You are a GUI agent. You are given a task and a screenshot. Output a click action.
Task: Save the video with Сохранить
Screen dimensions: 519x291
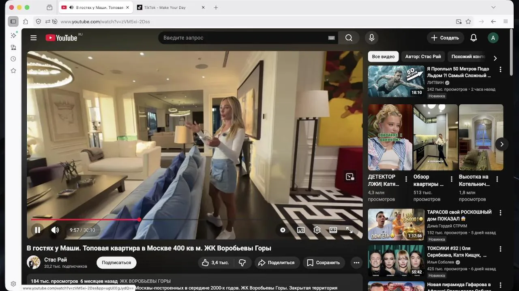tap(323, 263)
